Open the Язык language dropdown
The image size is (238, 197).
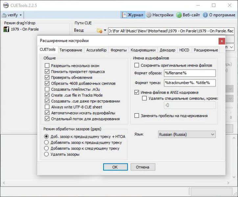click(x=187, y=134)
